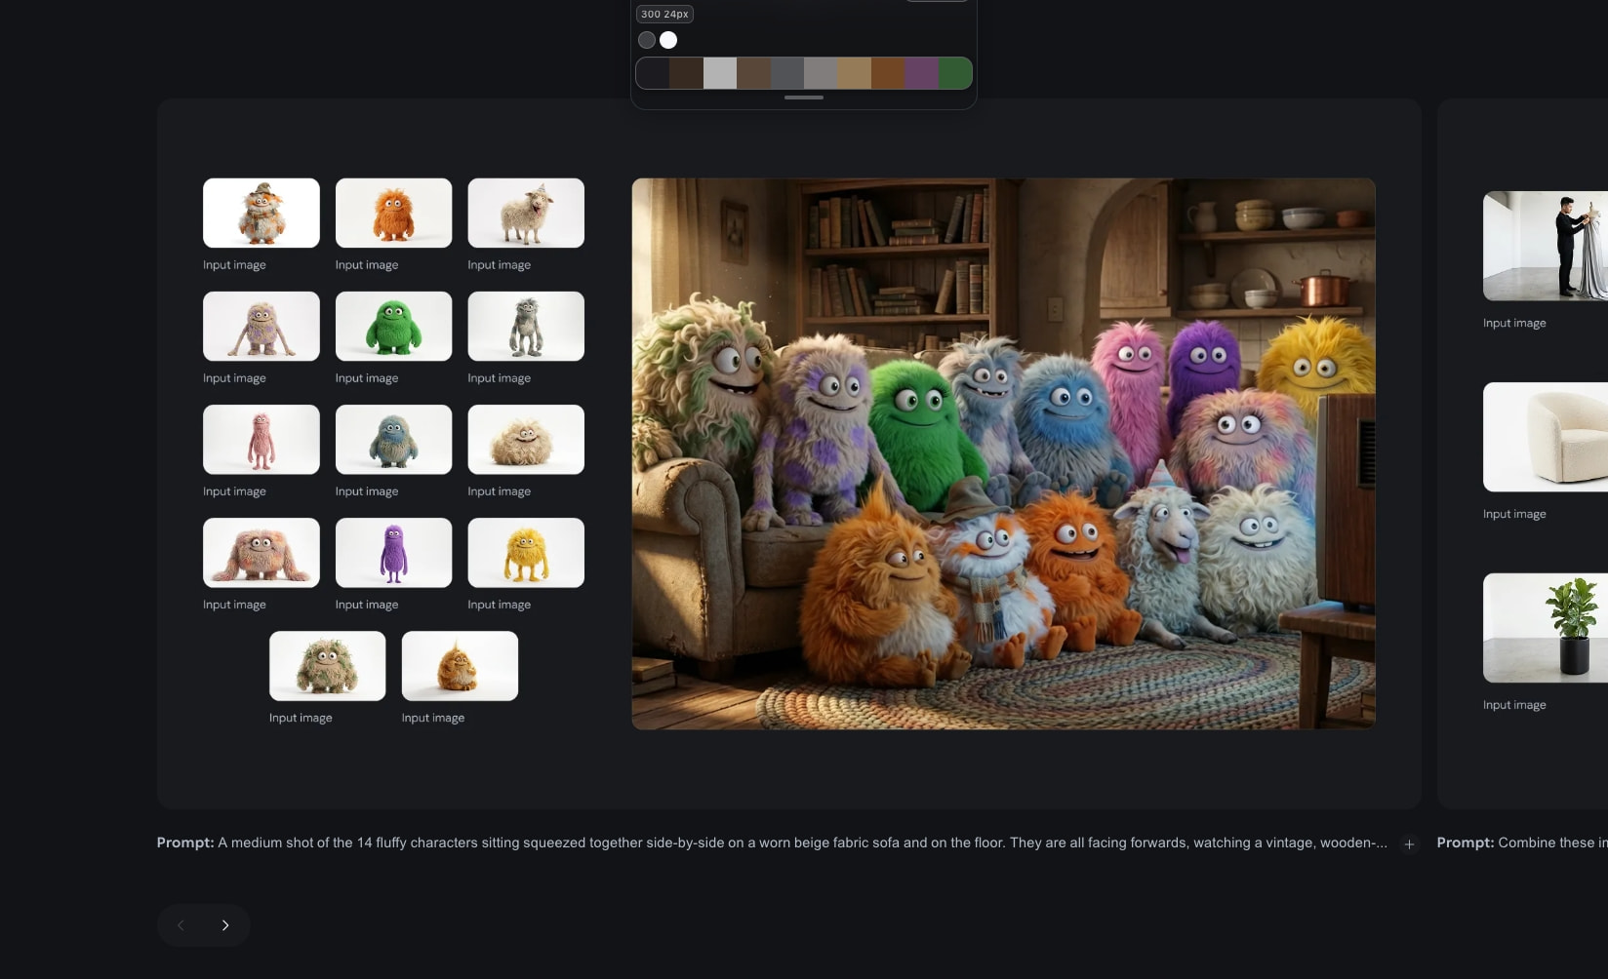Open the fluffy orange monster input image

(x=393, y=213)
